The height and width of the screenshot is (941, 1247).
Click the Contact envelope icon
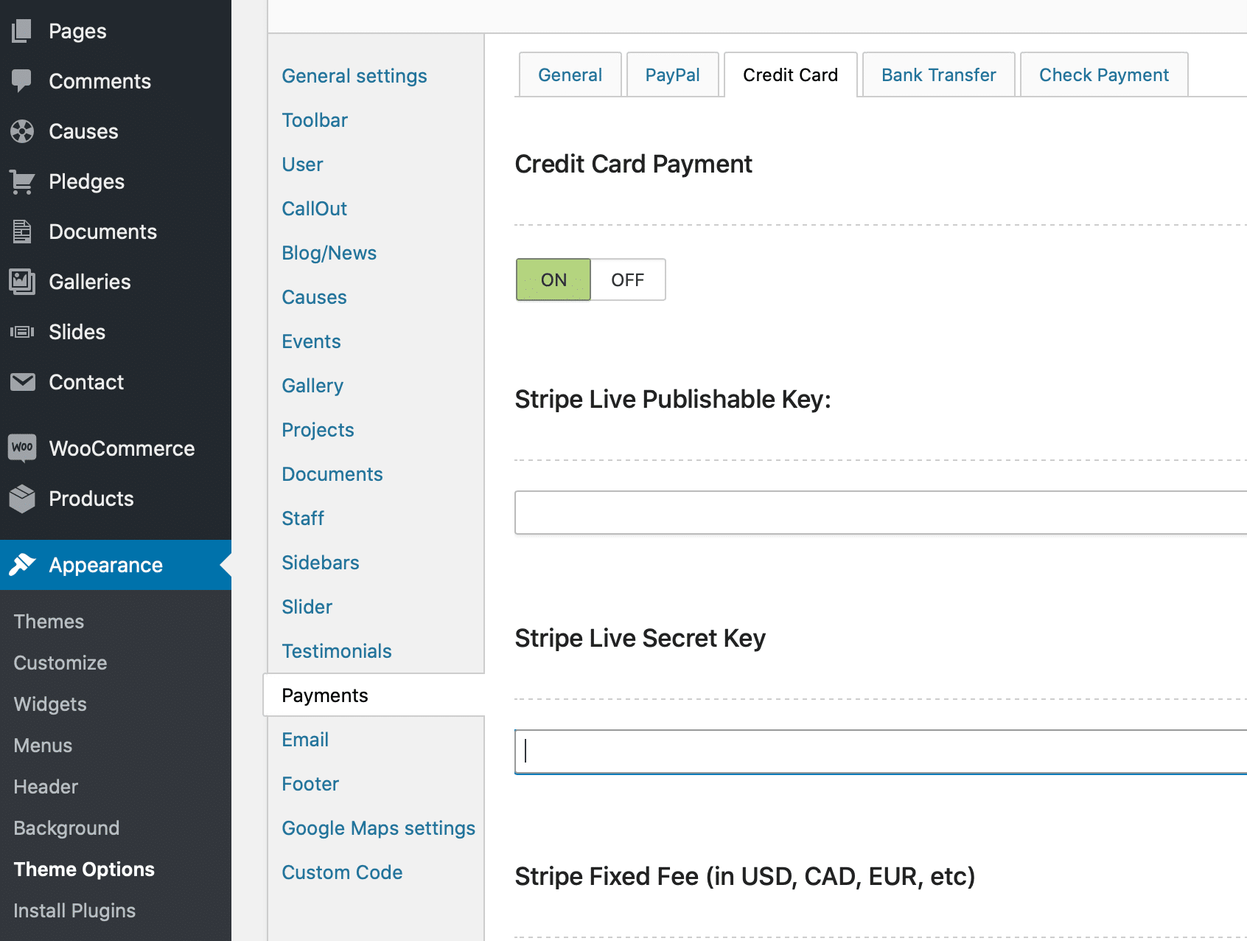tap(23, 382)
